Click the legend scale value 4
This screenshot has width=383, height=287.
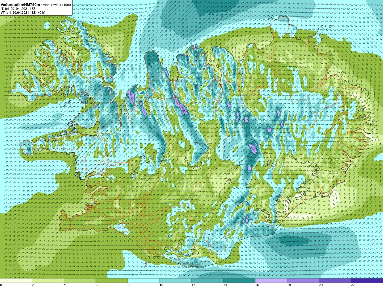click(x=65, y=285)
